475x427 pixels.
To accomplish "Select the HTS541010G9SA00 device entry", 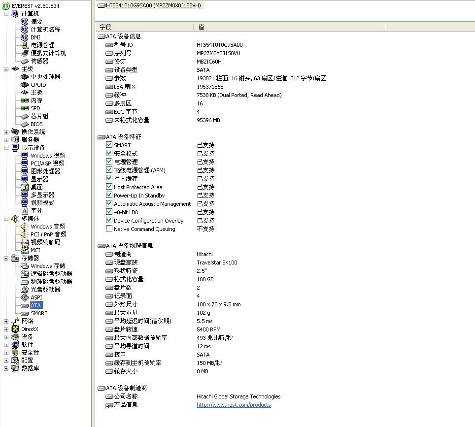I will pos(148,5).
